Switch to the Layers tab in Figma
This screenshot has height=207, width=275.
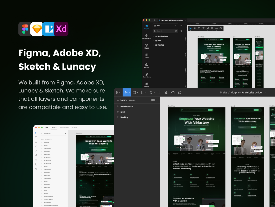123,100
